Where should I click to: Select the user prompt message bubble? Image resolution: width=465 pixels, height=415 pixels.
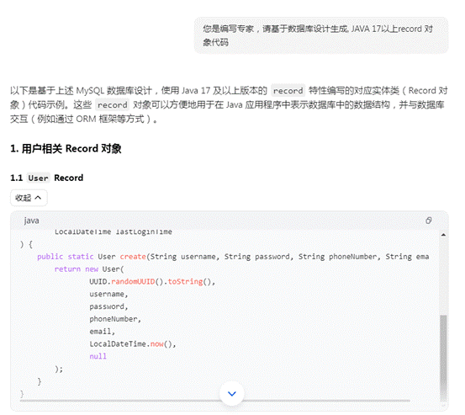[321, 35]
